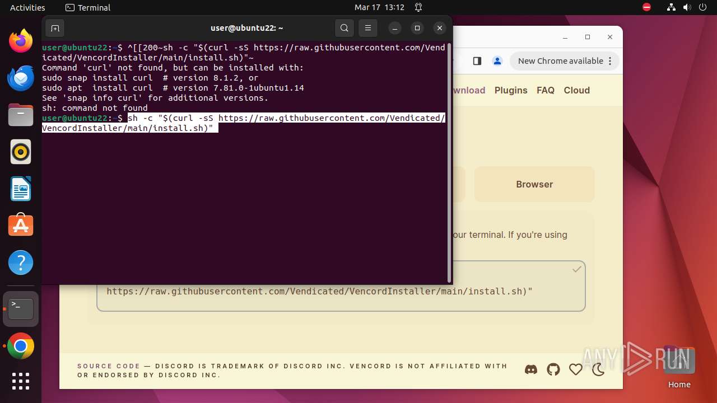This screenshot has height=403, width=717.
Task: Go to FAQ page
Action: [545, 90]
